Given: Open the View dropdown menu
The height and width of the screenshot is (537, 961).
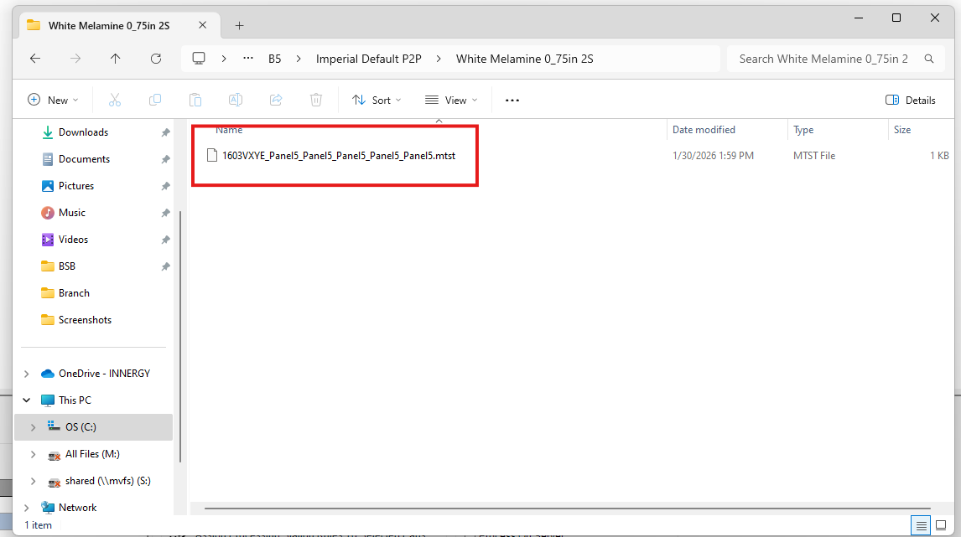Looking at the screenshot, I should [x=451, y=101].
